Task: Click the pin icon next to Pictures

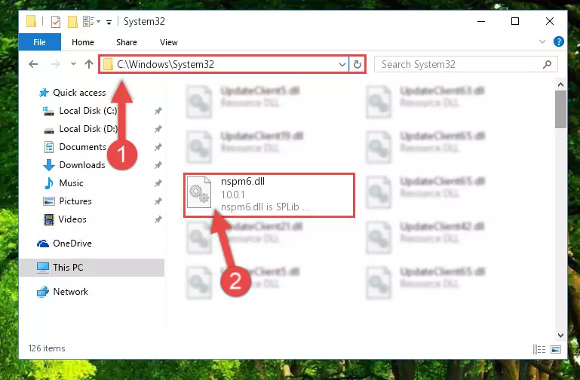Action: [x=158, y=201]
